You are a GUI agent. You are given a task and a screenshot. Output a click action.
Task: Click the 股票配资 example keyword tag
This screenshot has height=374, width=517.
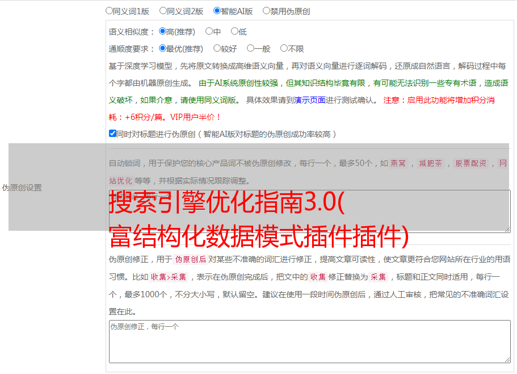(471, 163)
